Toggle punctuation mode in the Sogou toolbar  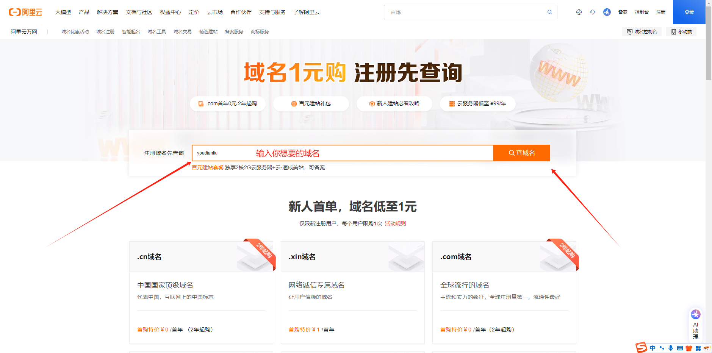pos(662,348)
